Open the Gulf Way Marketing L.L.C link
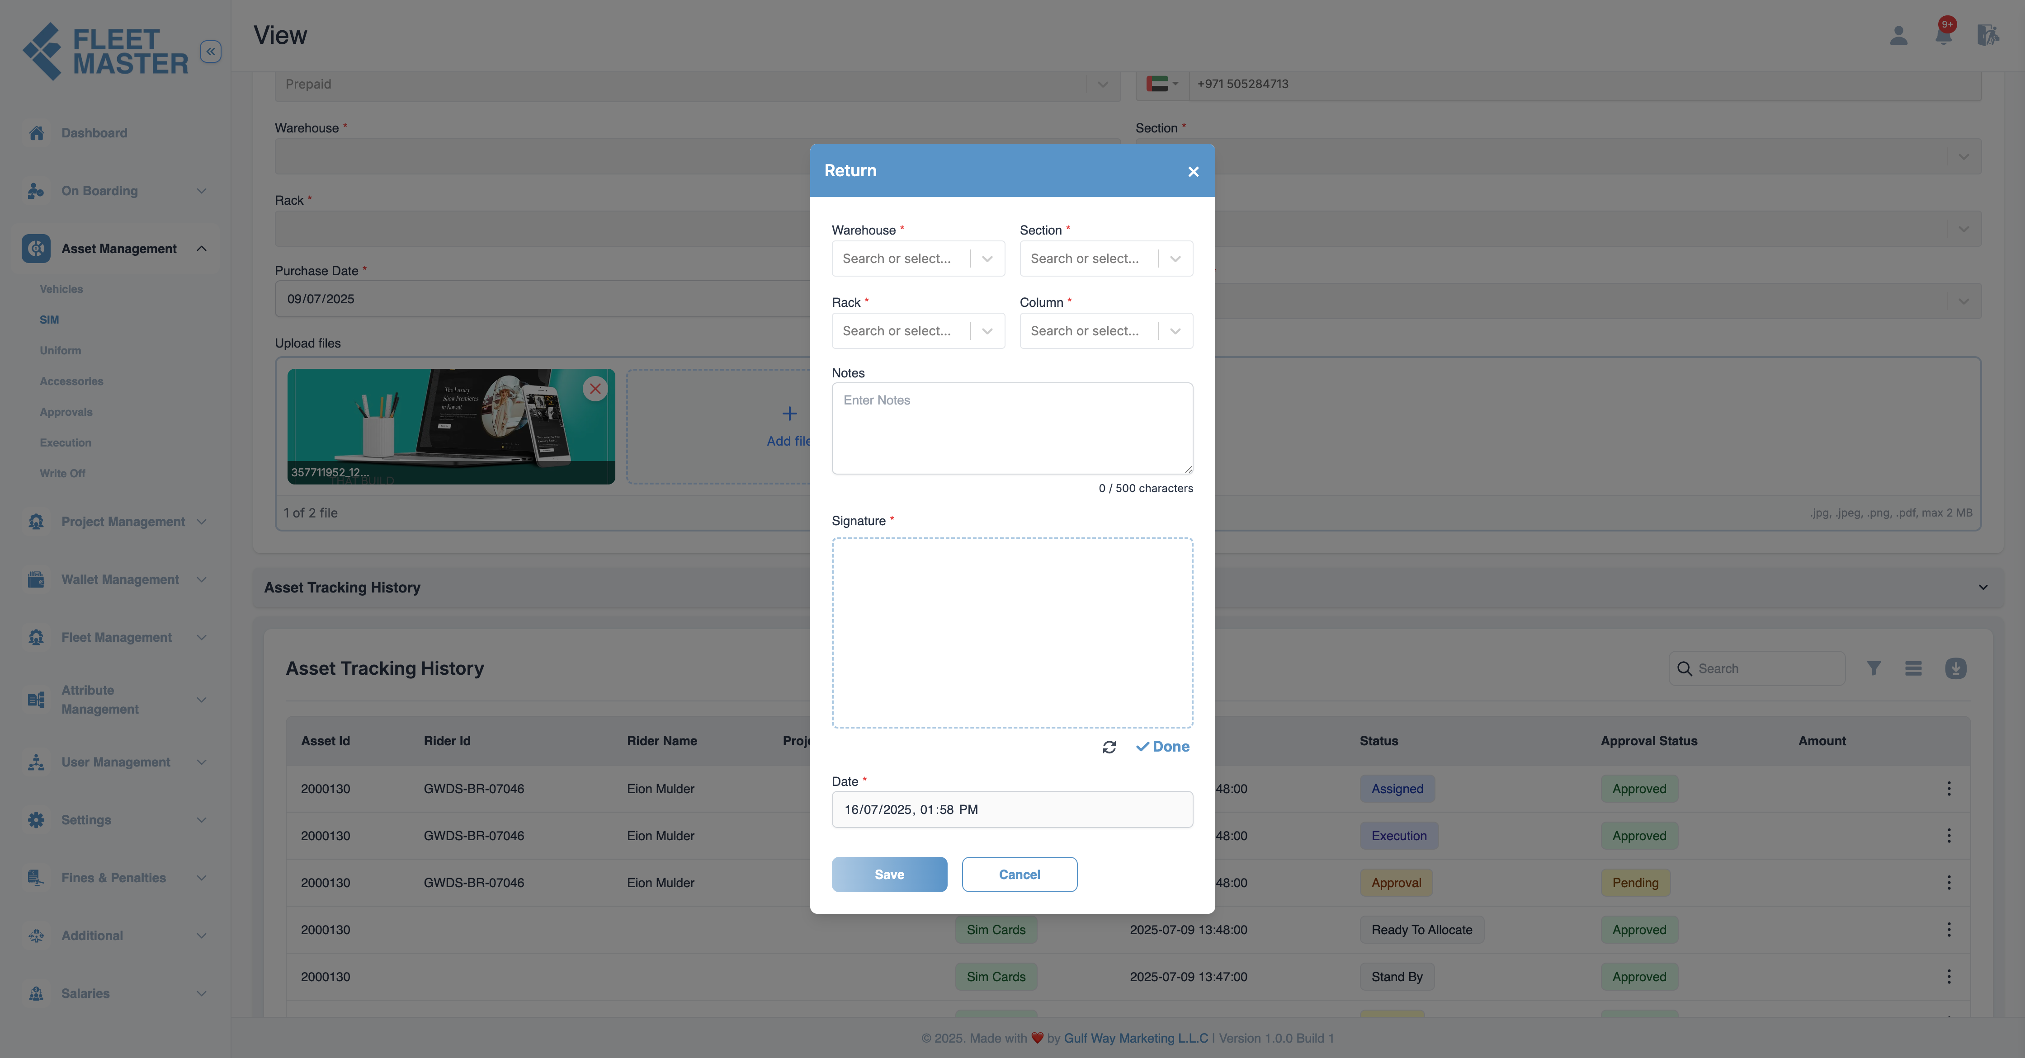Image resolution: width=2025 pixels, height=1058 pixels. [x=1135, y=1039]
